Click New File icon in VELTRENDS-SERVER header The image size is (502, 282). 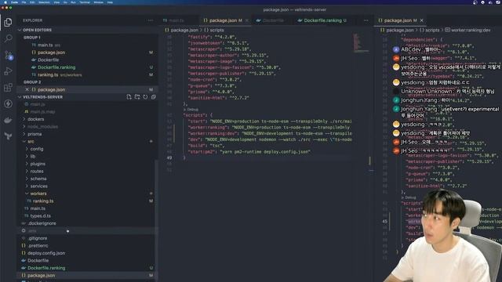129,97
